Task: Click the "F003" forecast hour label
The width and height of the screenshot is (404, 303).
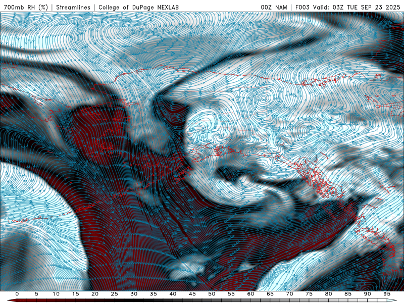Action: click(302, 7)
